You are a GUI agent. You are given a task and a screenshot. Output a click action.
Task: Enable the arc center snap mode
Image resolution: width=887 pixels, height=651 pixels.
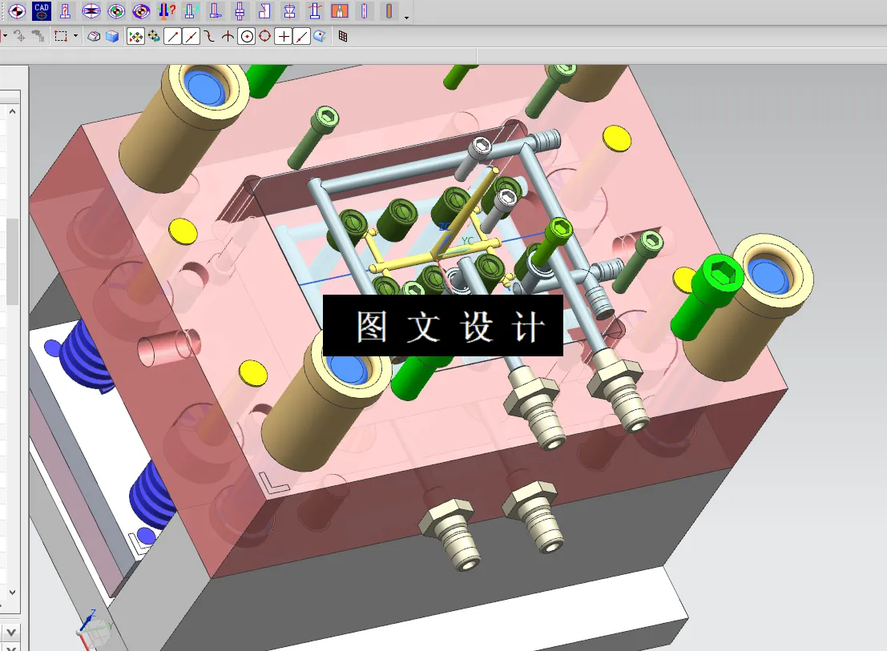247,36
